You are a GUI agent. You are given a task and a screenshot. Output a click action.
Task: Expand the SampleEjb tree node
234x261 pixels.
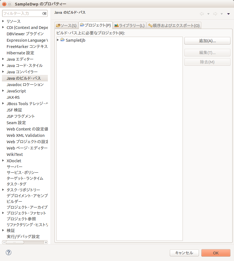tap(58, 40)
